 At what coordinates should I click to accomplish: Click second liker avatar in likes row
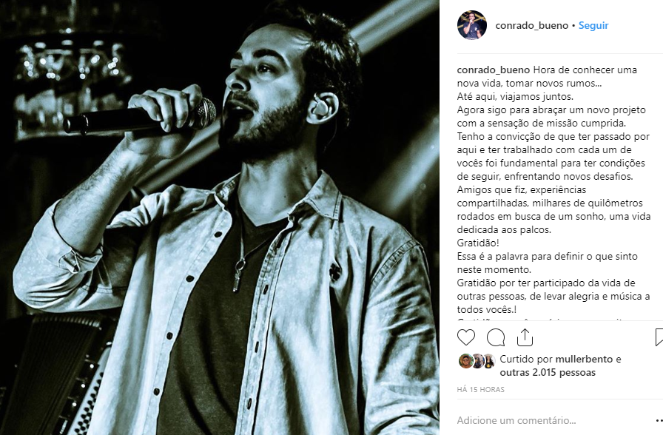tap(478, 360)
